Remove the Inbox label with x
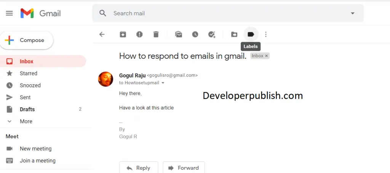 pyautogui.click(x=266, y=56)
